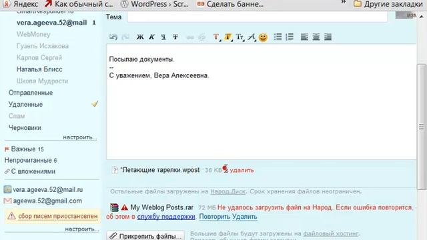
Task: Open the text background highlight color picker
Action: [x=228, y=37]
